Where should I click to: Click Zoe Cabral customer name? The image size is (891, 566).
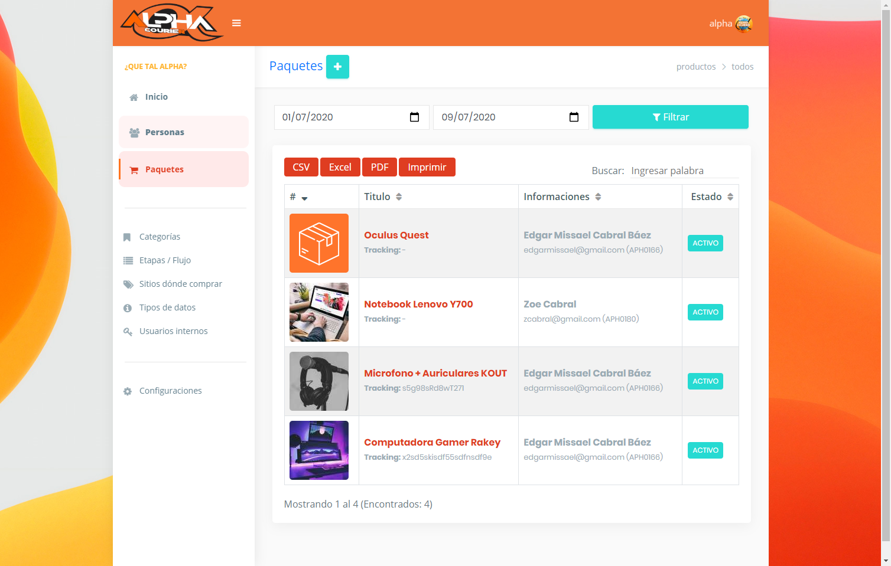(549, 304)
